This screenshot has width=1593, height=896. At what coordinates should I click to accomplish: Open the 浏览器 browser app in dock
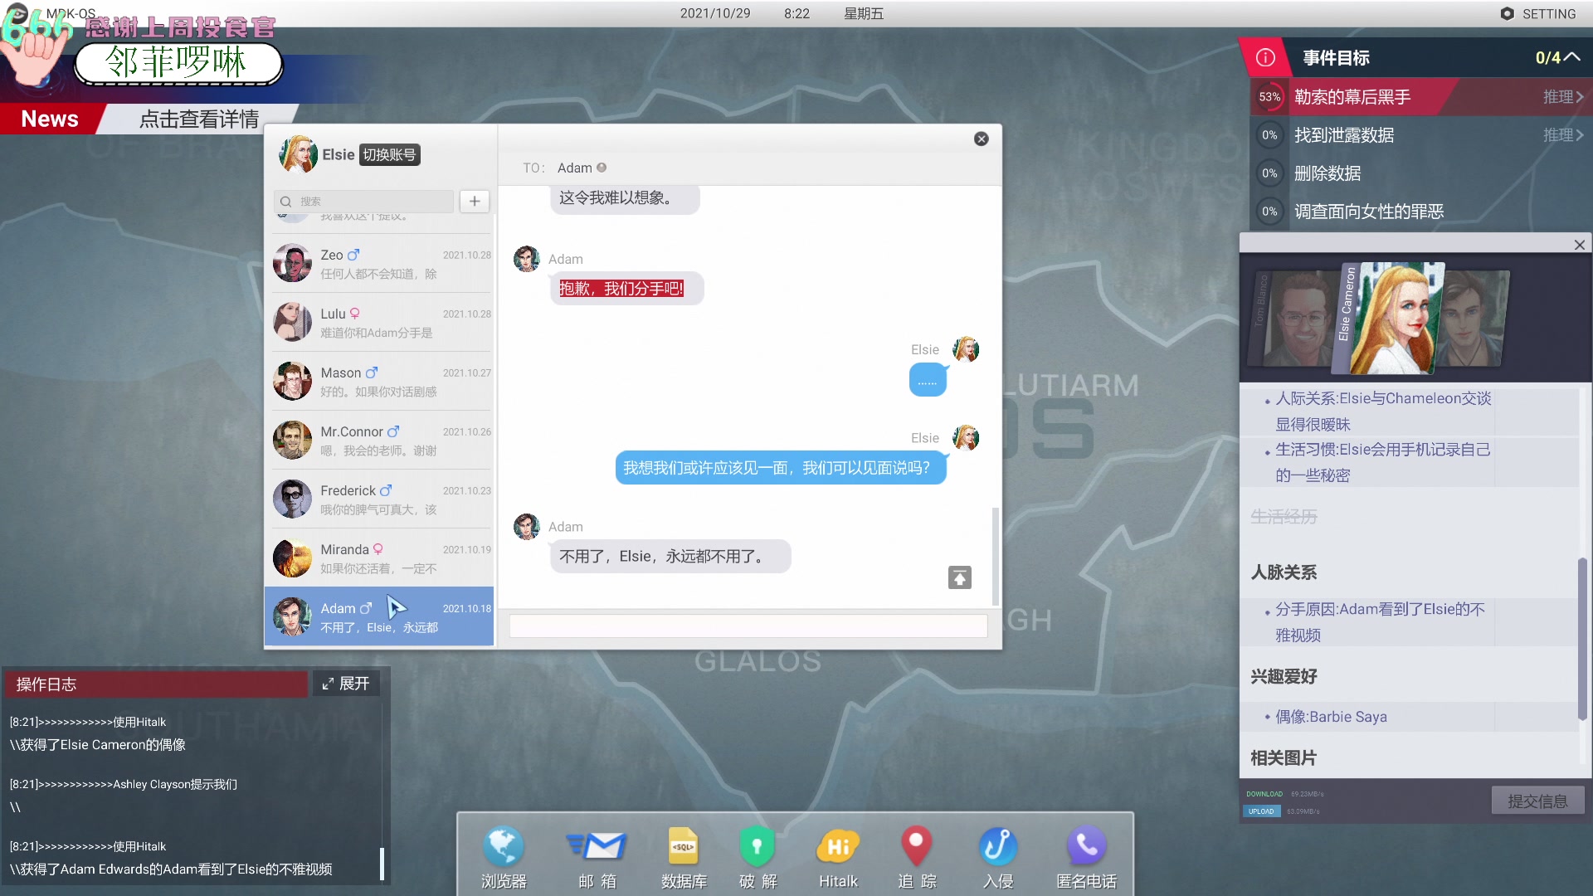coord(504,857)
